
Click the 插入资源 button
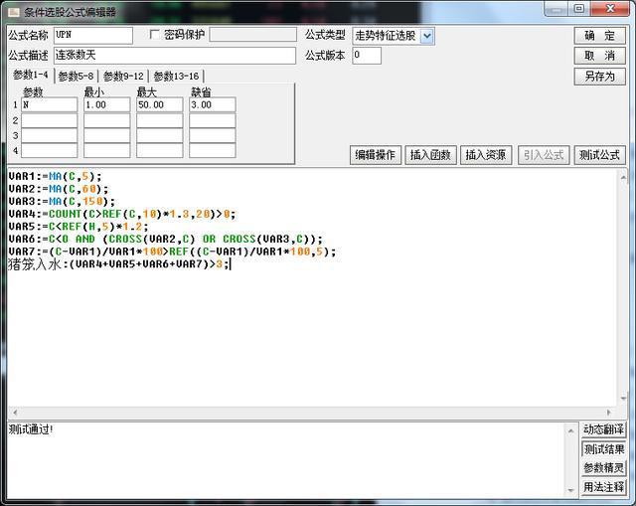(x=486, y=155)
